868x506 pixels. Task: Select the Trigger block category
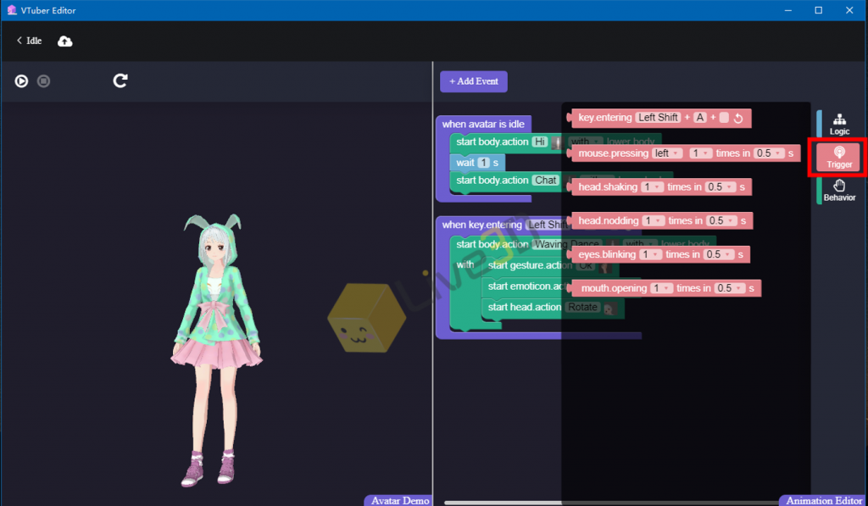839,158
